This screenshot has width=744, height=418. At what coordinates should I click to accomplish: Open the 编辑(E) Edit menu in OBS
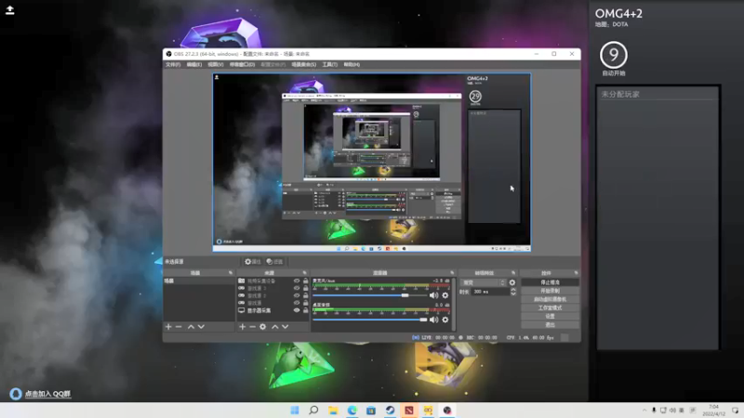point(194,64)
